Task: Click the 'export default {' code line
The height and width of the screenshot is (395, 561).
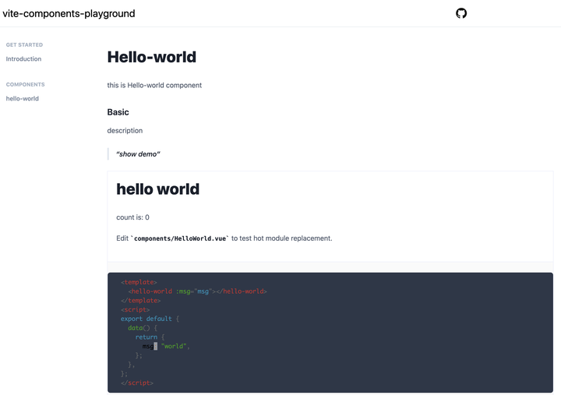Action: click(150, 319)
